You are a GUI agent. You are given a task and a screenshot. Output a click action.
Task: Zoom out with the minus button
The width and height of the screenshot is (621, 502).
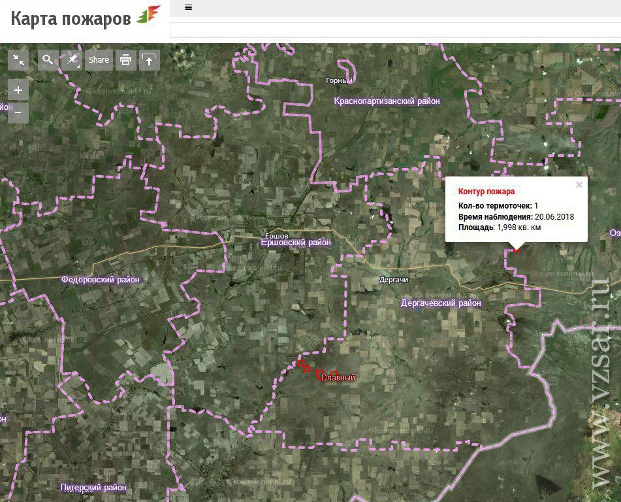[x=18, y=112]
